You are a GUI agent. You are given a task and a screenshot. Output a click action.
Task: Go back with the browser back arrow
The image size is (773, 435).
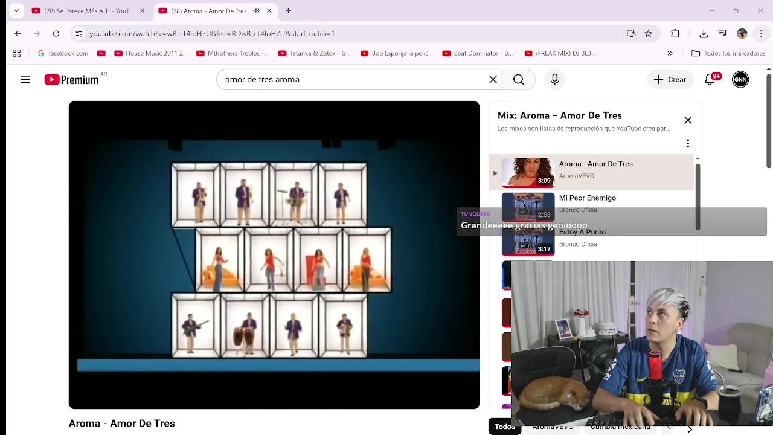click(x=18, y=34)
